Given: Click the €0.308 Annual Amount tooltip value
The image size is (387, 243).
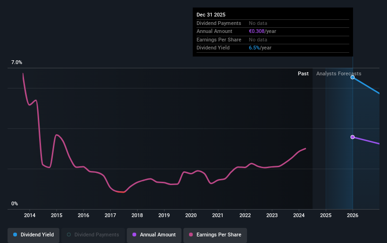Looking at the screenshot, I should coord(256,32).
